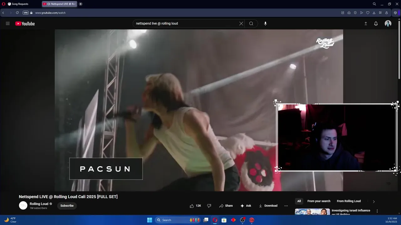Open the account avatar menu
The image size is (401, 225).
point(388,23)
